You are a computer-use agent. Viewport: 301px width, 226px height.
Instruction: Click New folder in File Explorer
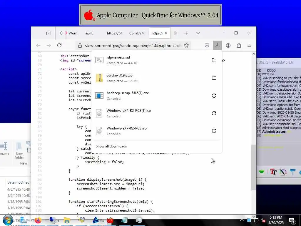(19, 150)
